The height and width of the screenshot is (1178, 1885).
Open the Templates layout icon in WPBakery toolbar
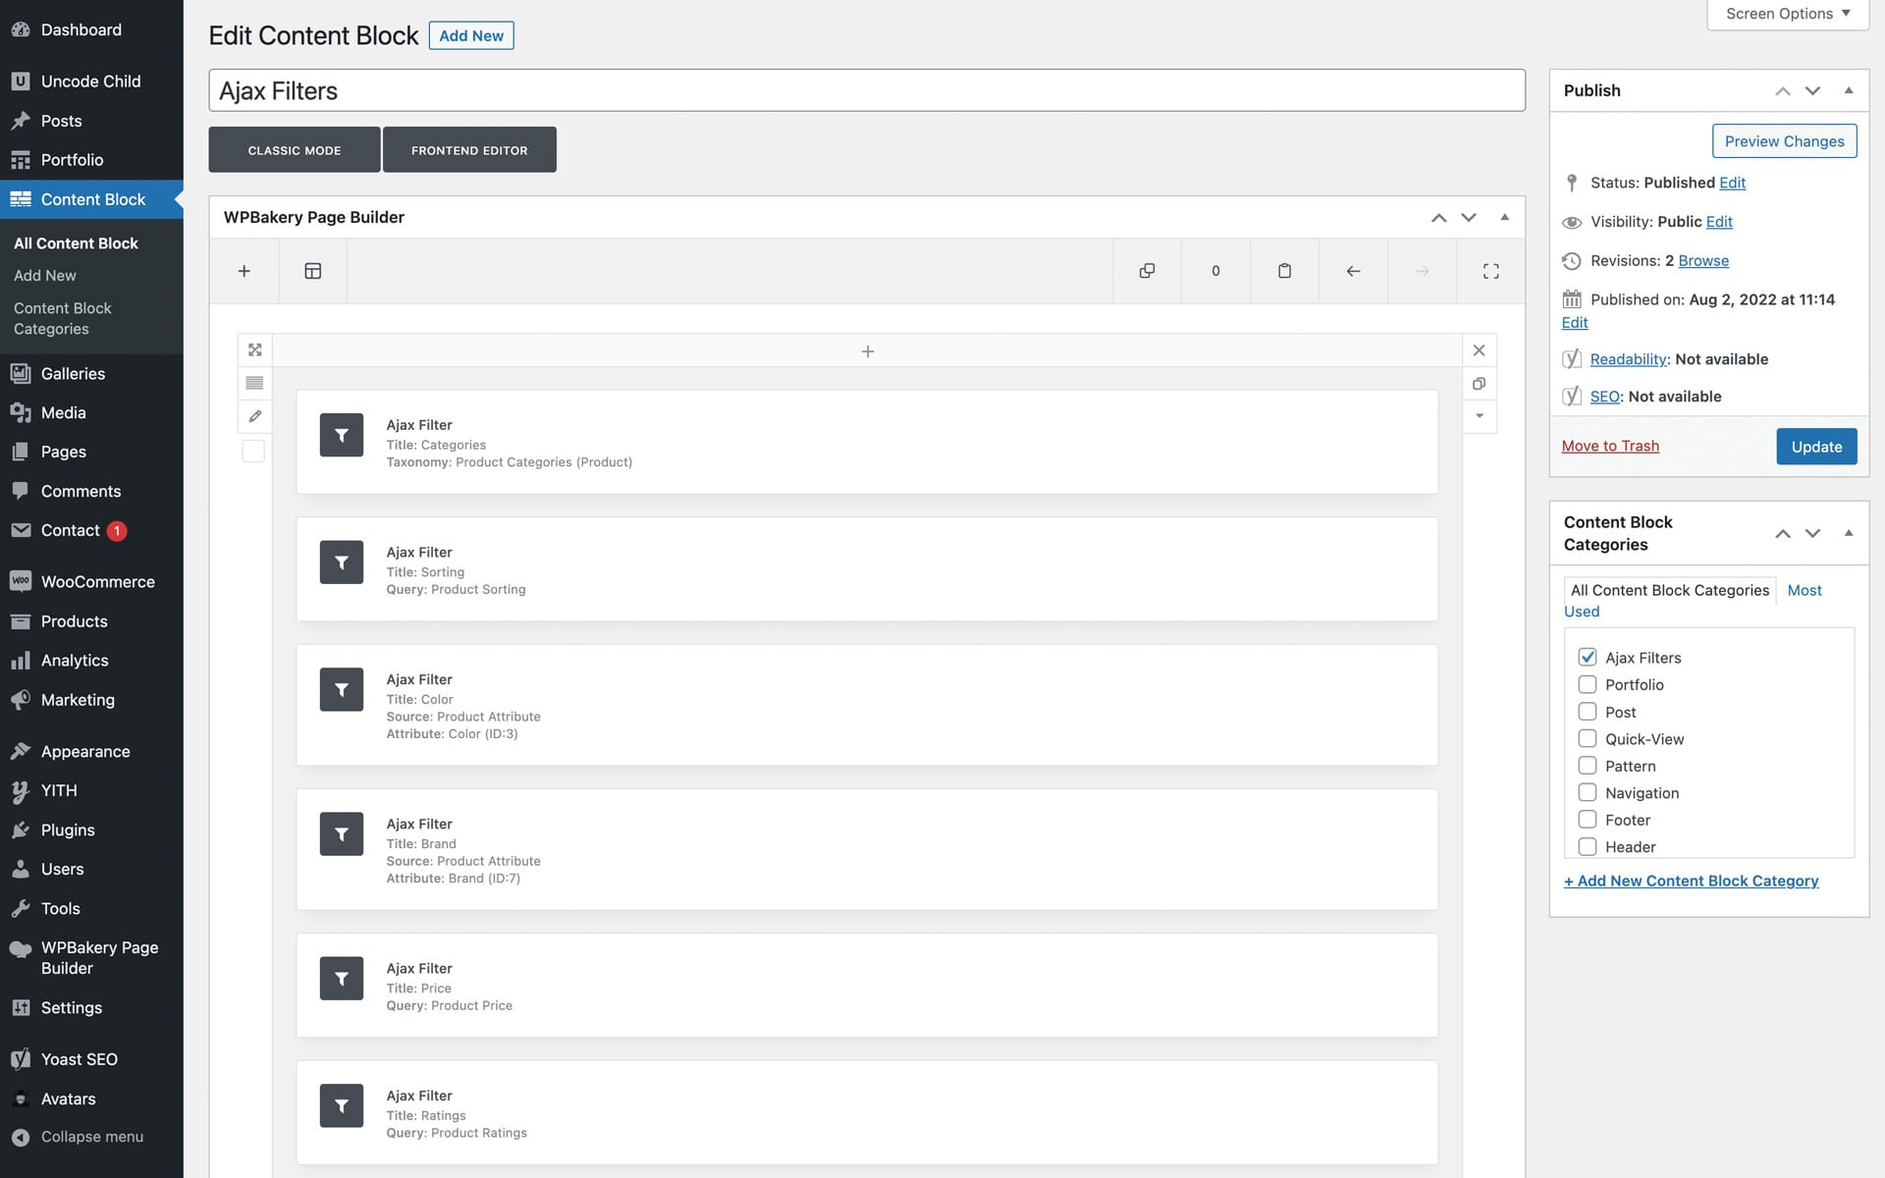click(313, 271)
